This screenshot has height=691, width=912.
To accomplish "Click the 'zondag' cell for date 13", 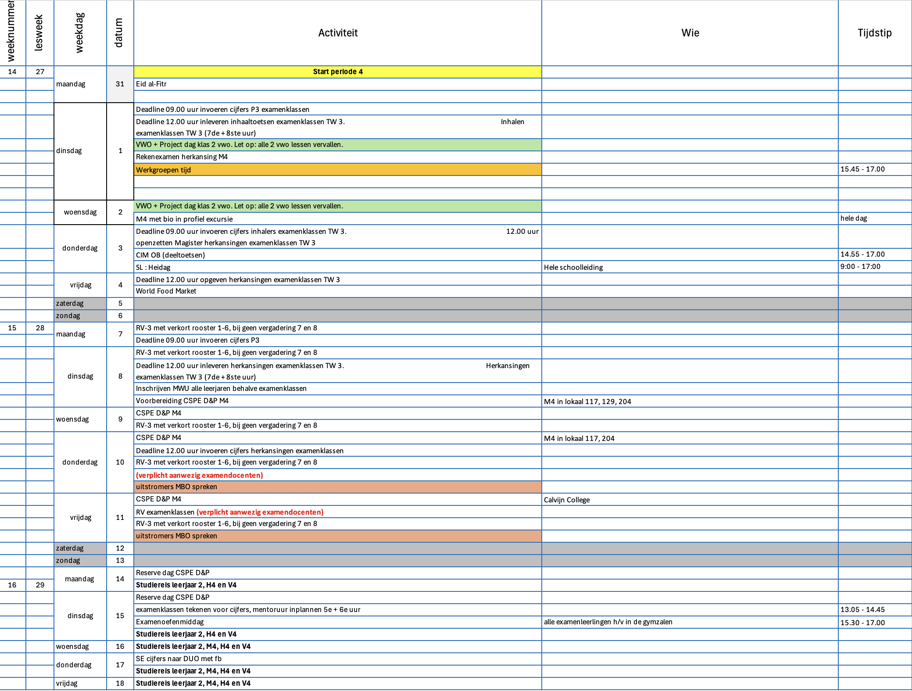I will (x=80, y=561).
